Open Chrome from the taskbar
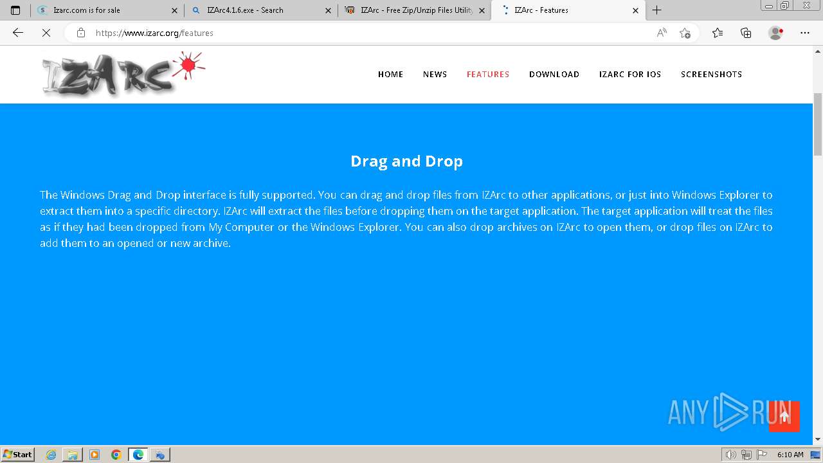 (x=116, y=455)
